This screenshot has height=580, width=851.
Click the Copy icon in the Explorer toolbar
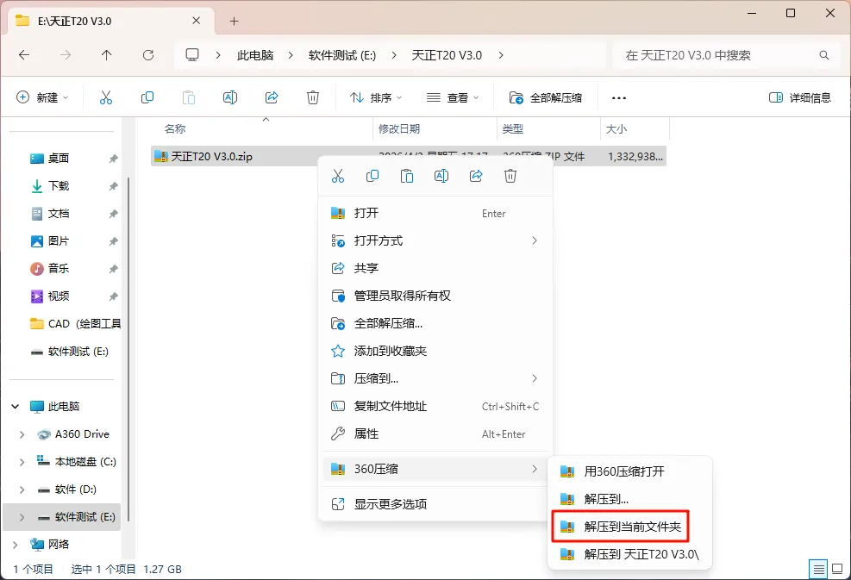(147, 97)
